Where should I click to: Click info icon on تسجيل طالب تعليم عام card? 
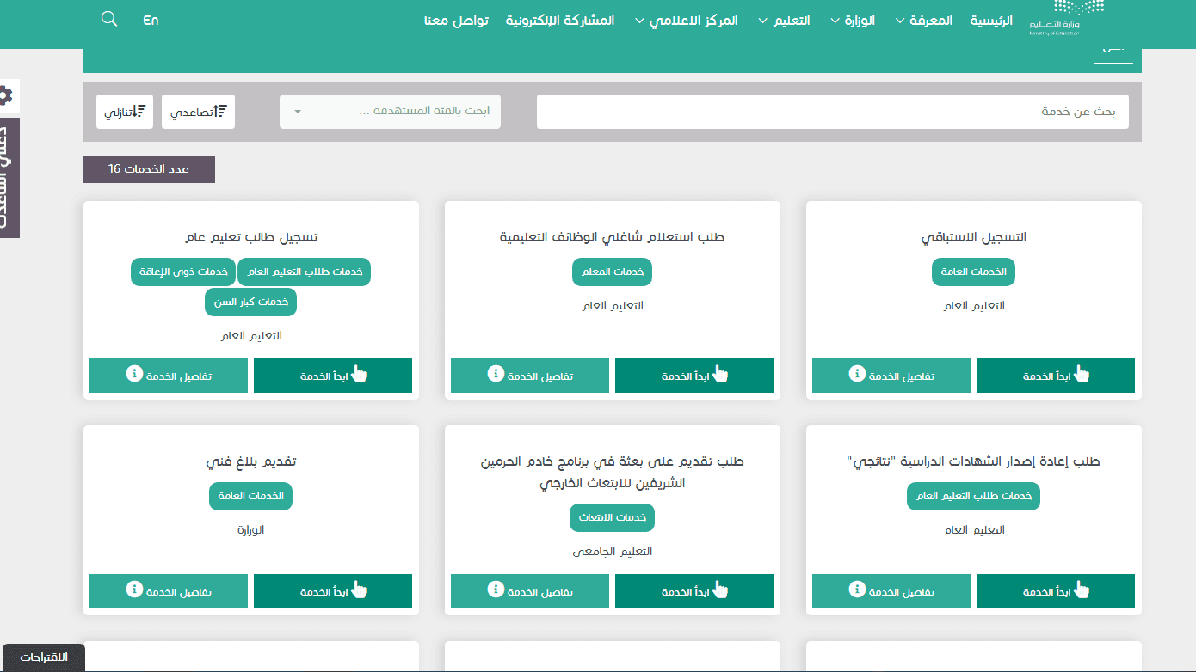pos(134,374)
